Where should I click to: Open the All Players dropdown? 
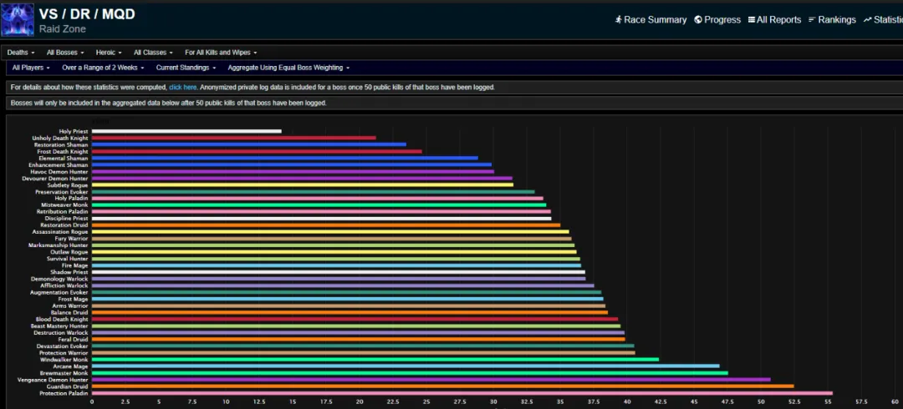(31, 68)
